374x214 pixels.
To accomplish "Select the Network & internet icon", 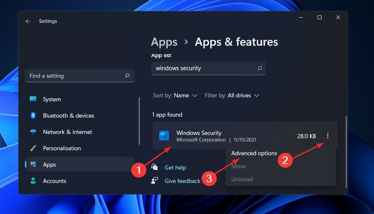I will coord(33,132).
